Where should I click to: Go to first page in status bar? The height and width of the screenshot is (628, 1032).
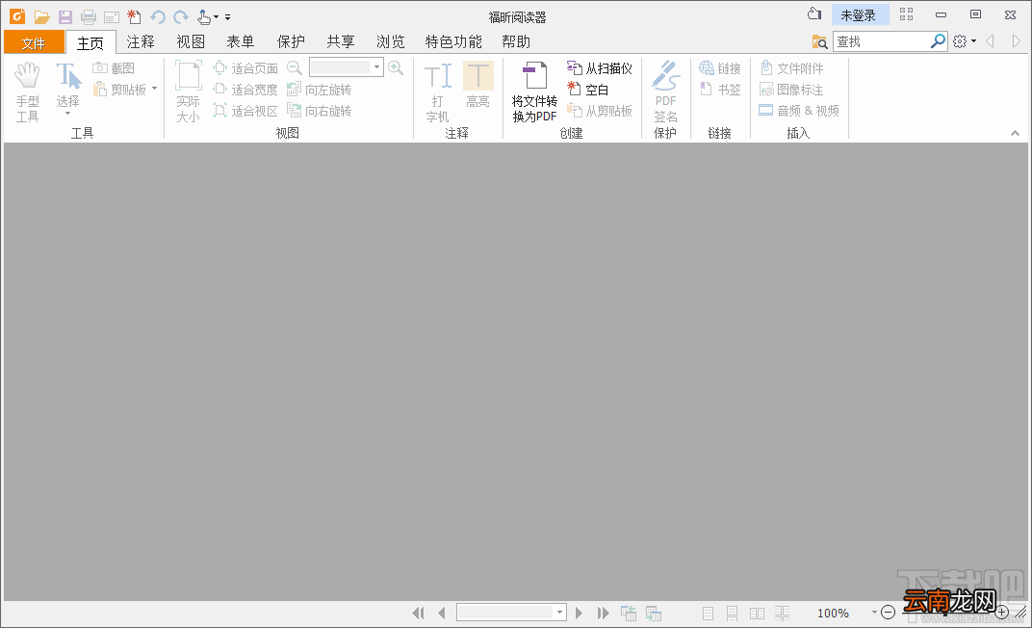point(418,613)
